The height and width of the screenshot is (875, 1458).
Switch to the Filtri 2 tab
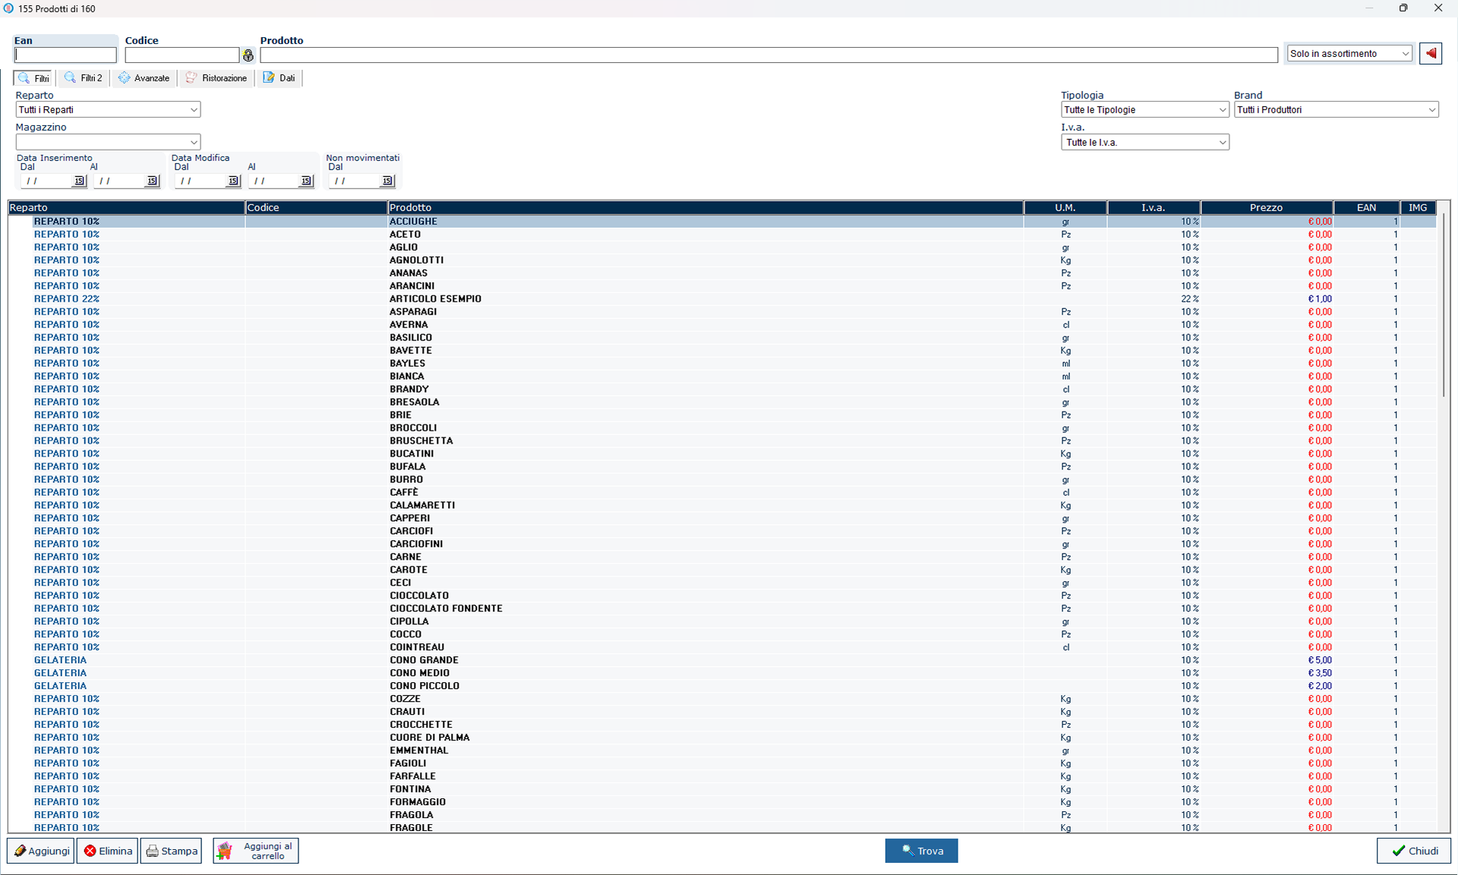(x=84, y=78)
